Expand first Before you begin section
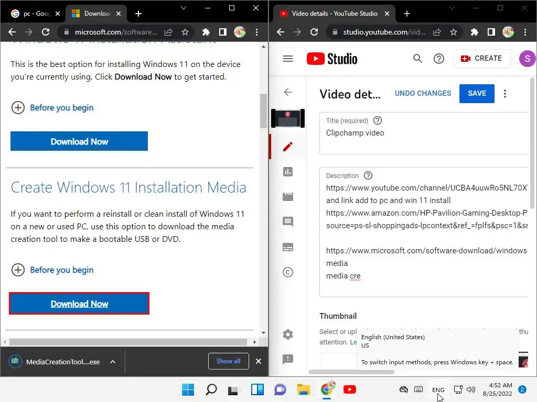Screen dimensions: 537x402 pos(52,108)
